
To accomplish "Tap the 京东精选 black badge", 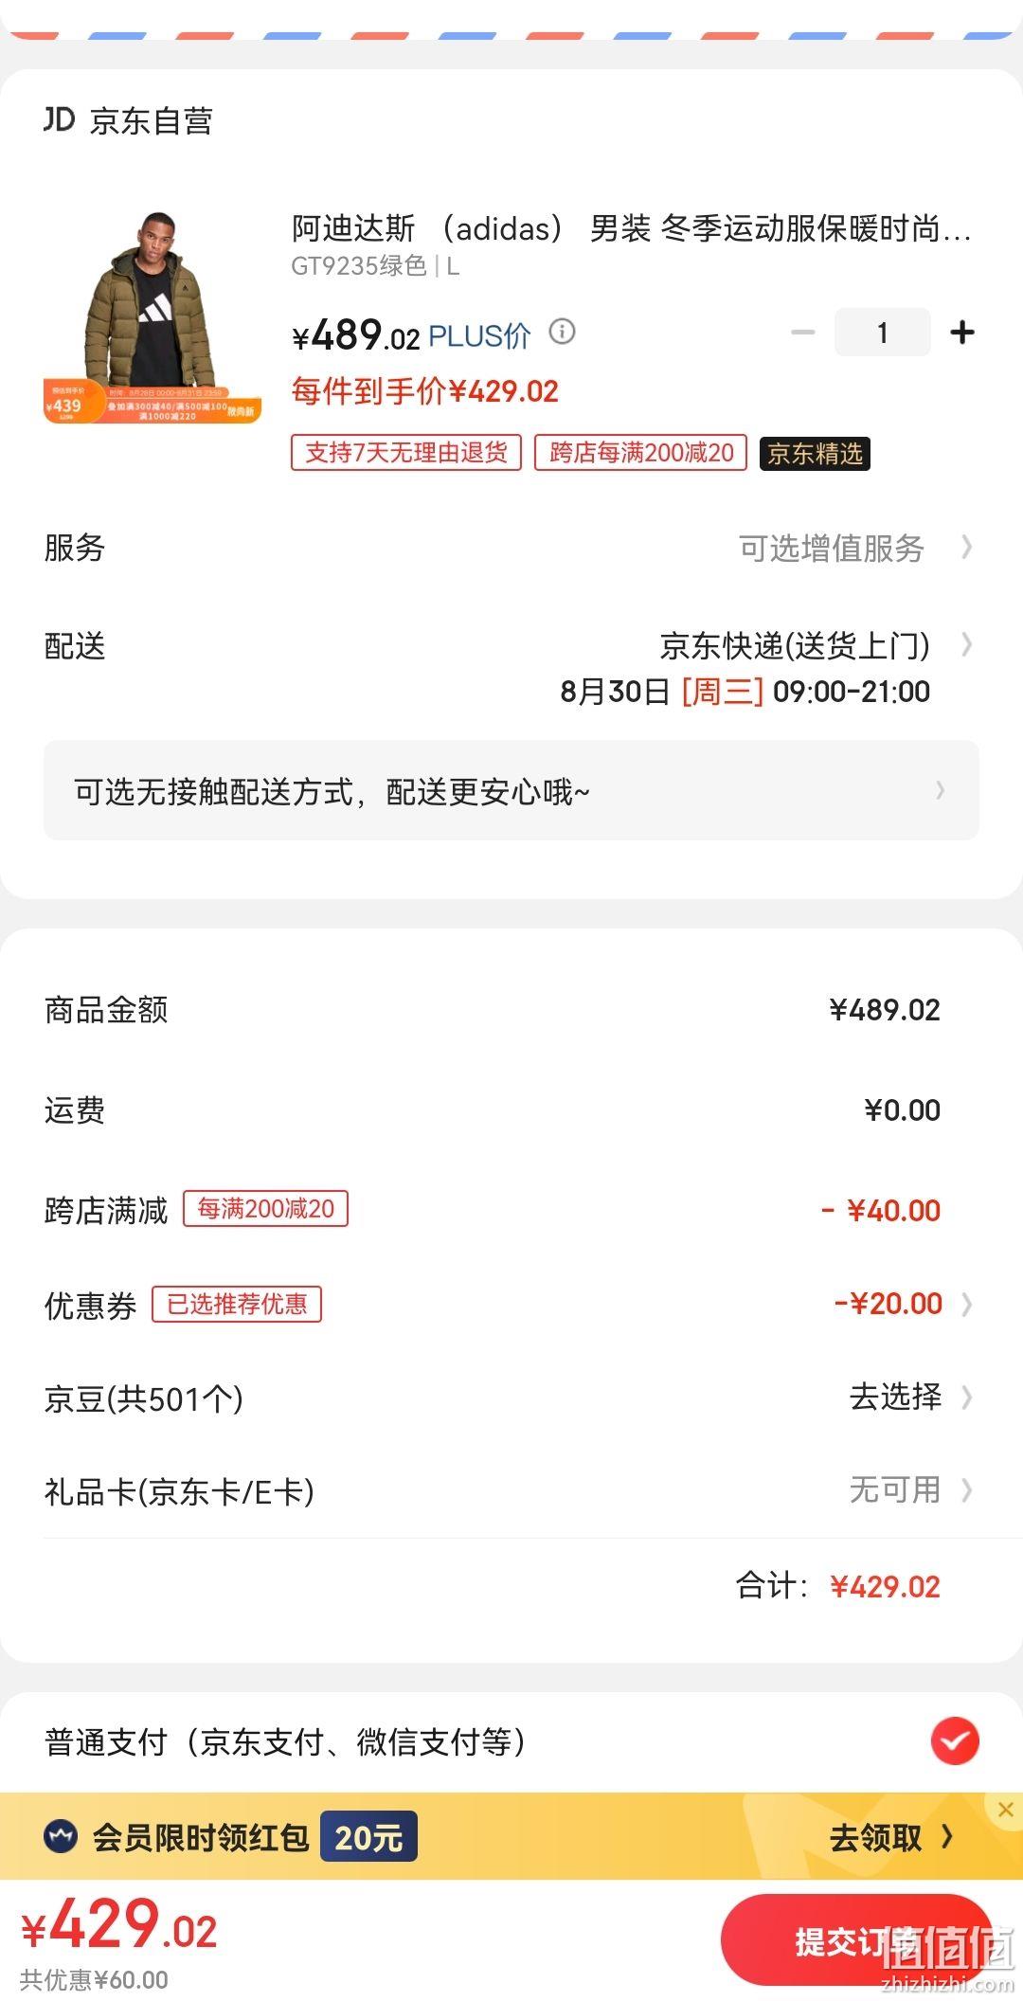I will click(x=815, y=454).
